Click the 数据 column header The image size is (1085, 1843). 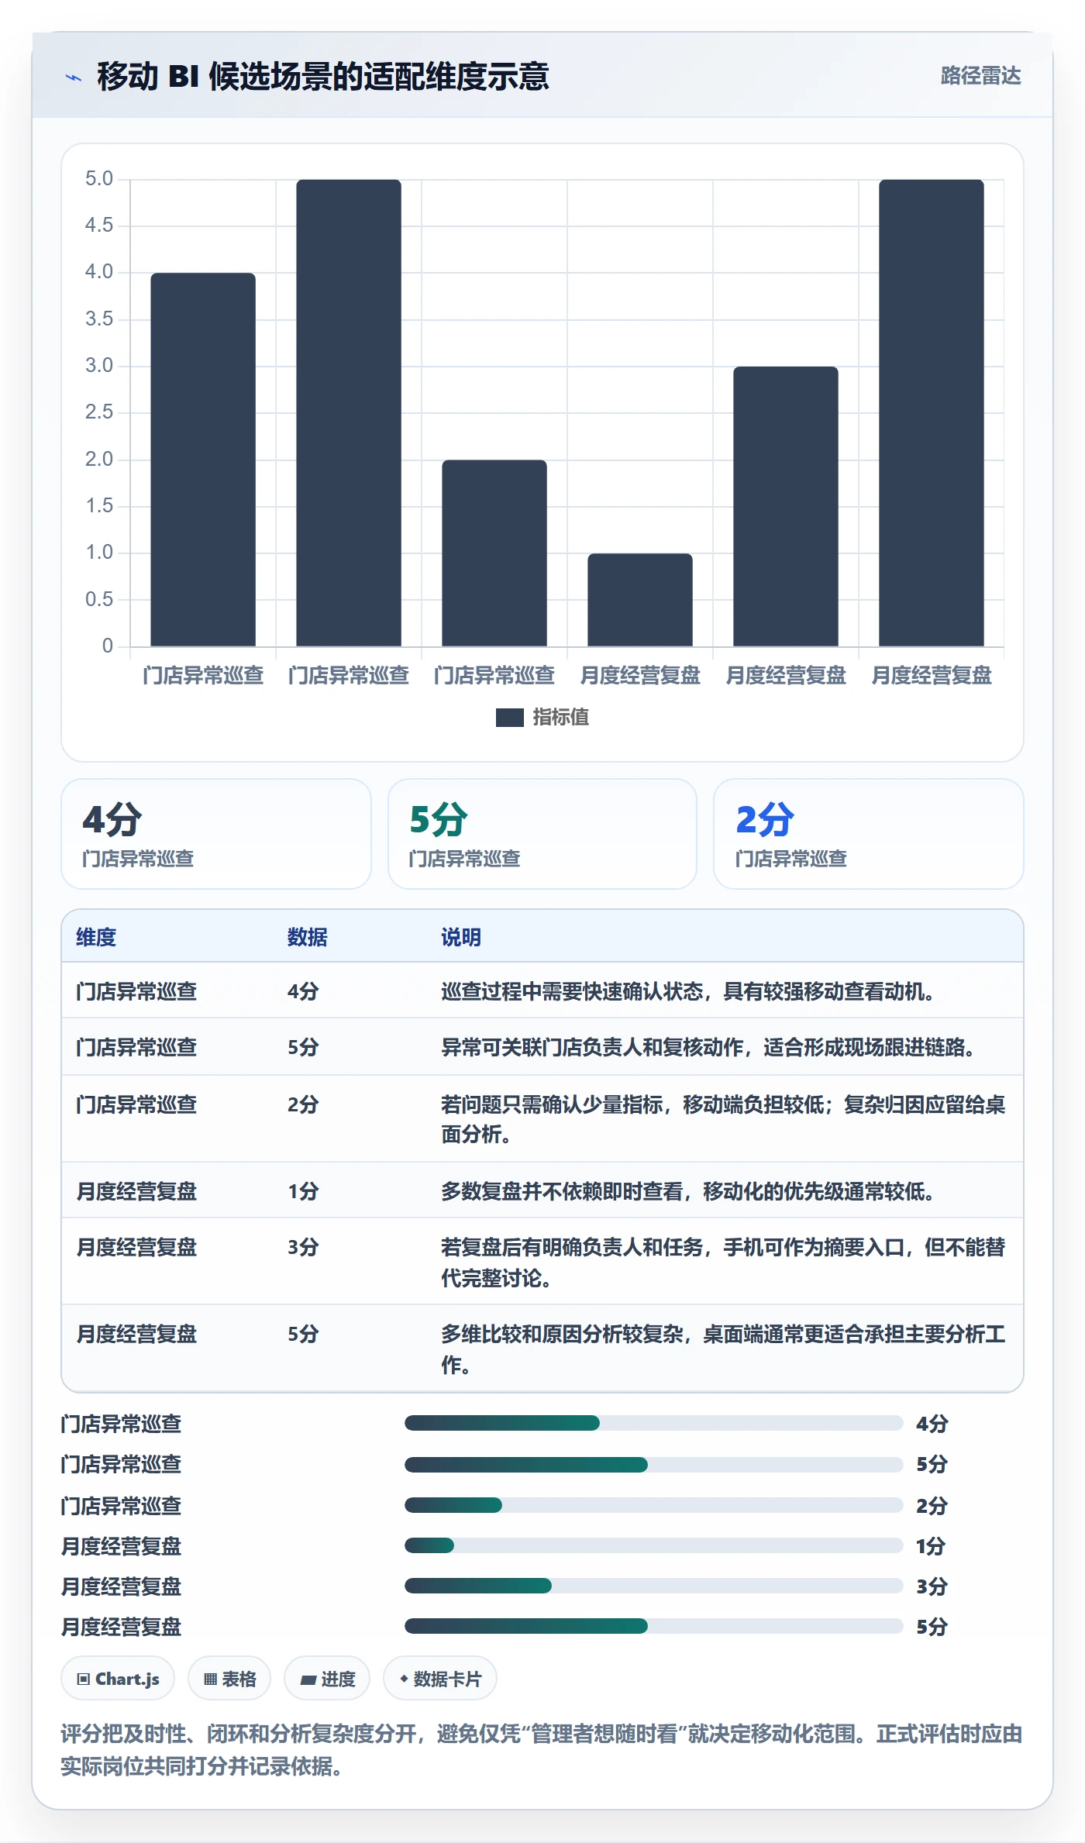(308, 937)
